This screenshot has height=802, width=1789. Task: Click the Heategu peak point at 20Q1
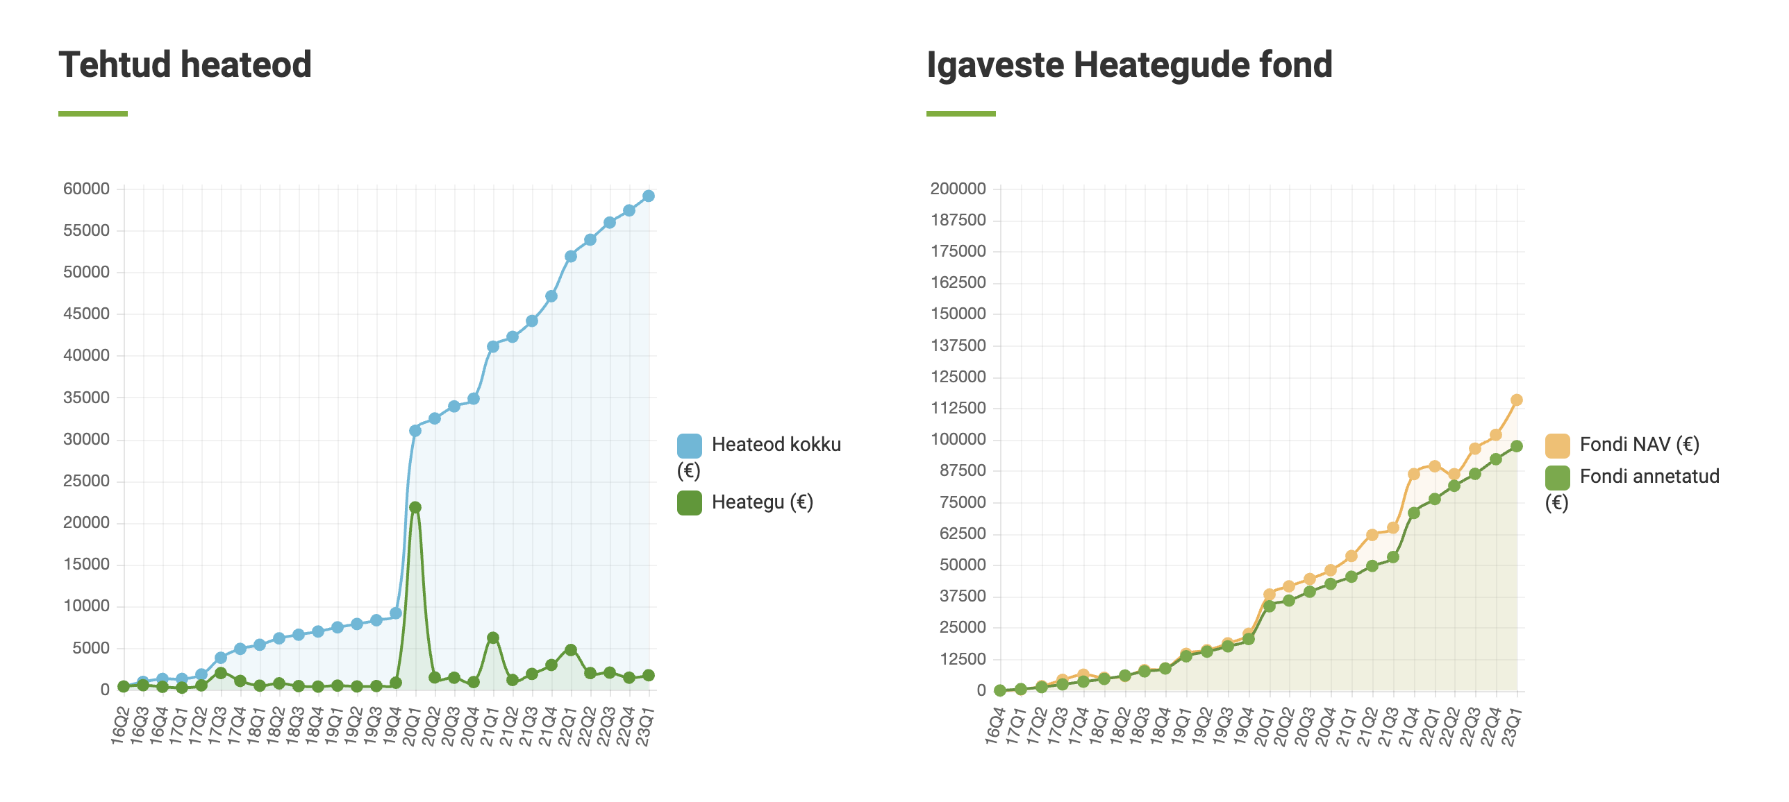[415, 508]
